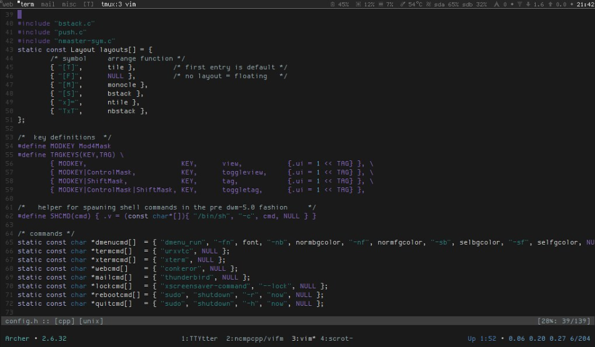
Task: Click "static const Layout layouts[]" declaration
Action: [x=76, y=50]
